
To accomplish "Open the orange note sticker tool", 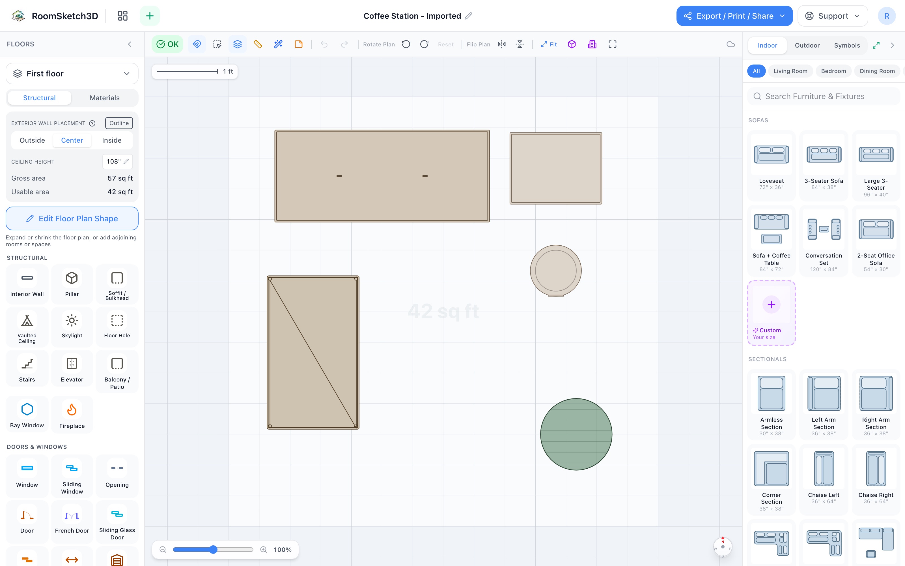I will pos(298,44).
